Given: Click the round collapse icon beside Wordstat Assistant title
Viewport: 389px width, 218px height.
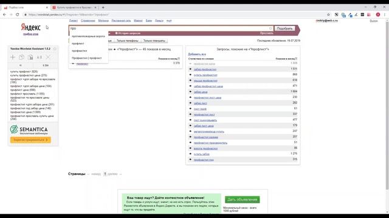Looking at the screenshot, I should (55, 48).
